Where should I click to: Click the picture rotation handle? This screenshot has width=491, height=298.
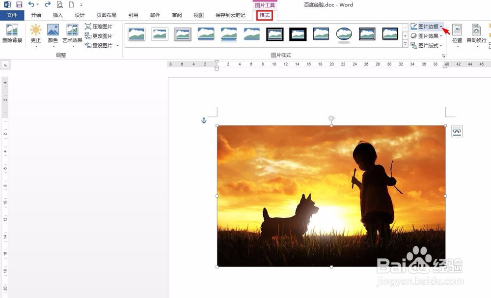tap(331, 118)
